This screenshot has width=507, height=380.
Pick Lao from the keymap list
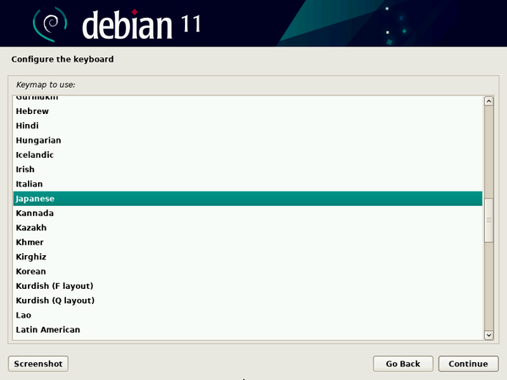24,315
